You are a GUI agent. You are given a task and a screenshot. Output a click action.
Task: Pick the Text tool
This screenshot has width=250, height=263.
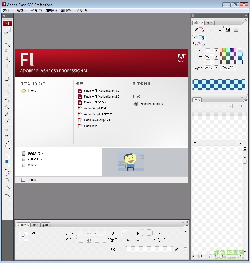[x=7, y=65]
